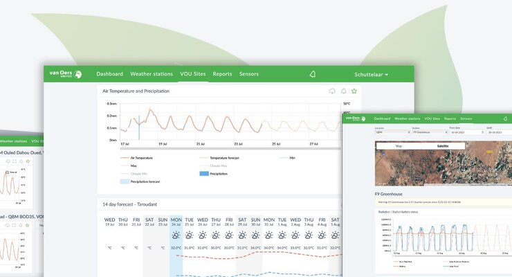Click the SUN 30 Jul weather icon
This screenshot has height=277, width=512.
tap(256, 235)
